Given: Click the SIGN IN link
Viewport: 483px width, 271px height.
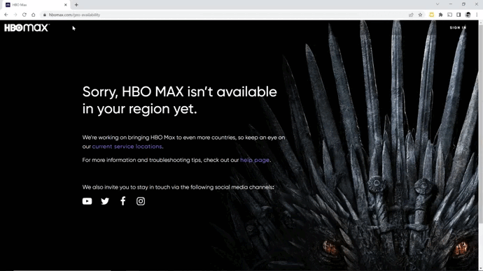Looking at the screenshot, I should (458, 28).
